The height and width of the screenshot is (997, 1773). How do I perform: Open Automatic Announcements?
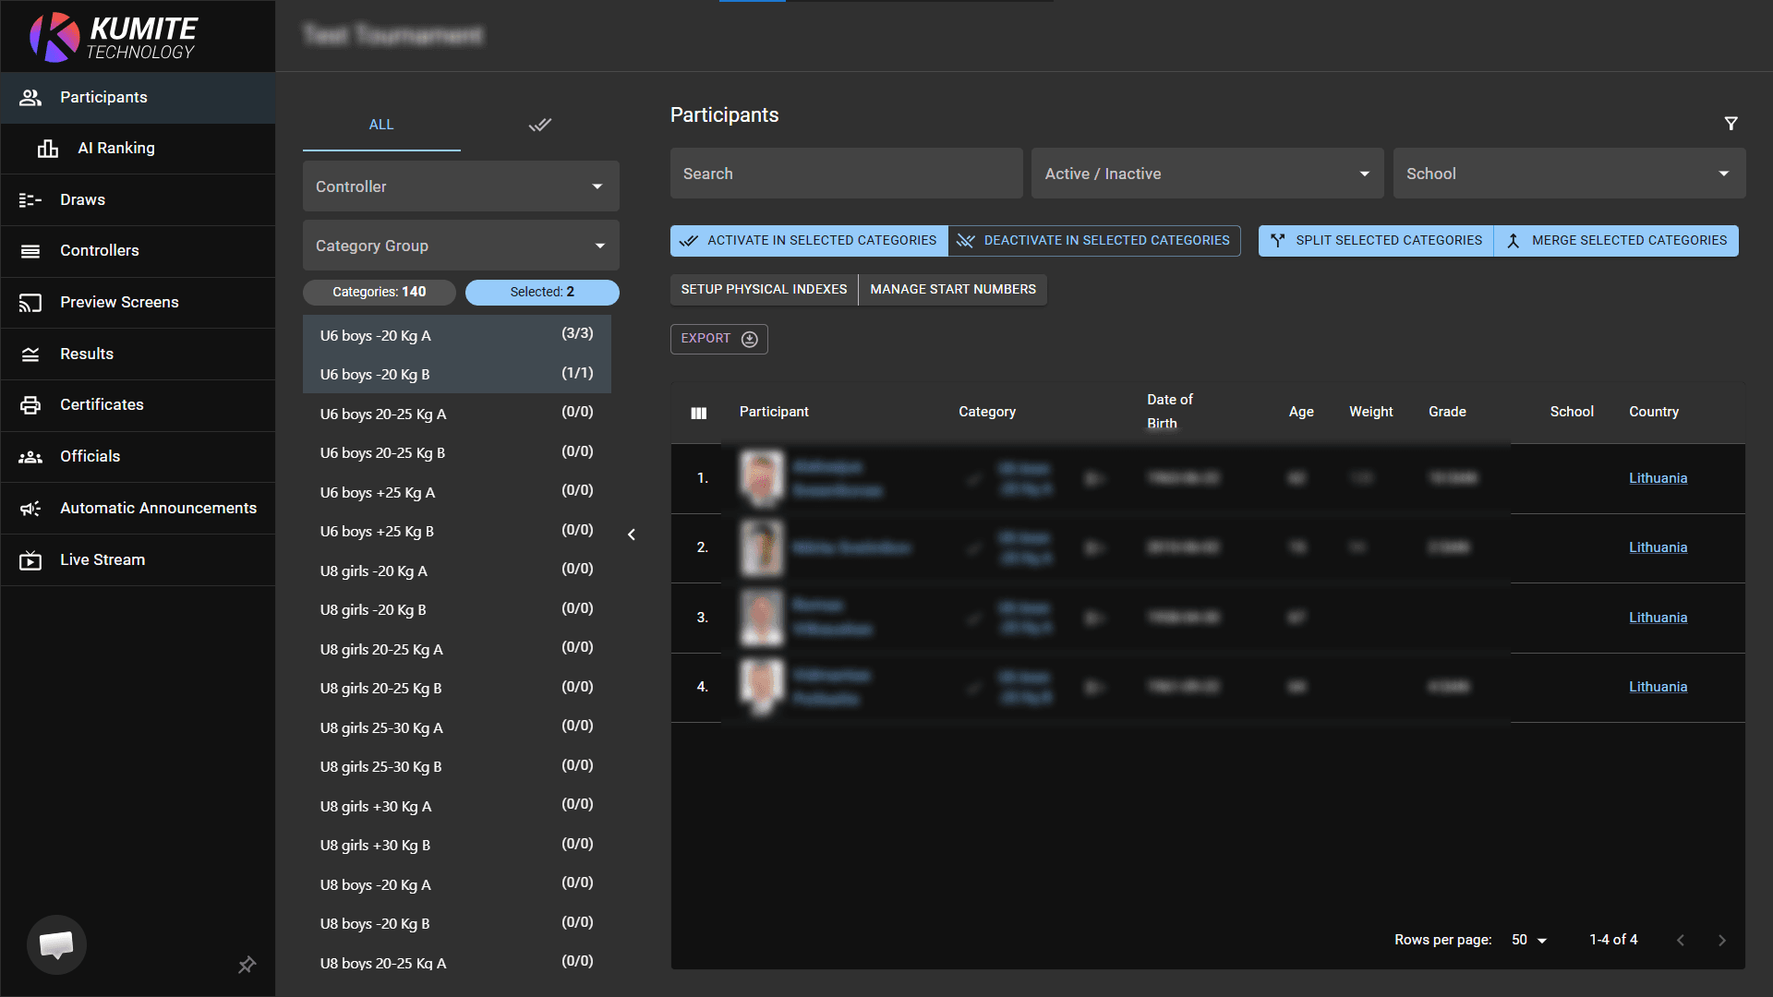[158, 508]
